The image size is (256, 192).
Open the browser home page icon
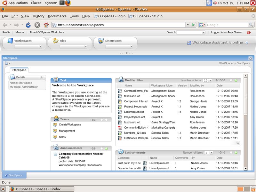click(x=46, y=25)
